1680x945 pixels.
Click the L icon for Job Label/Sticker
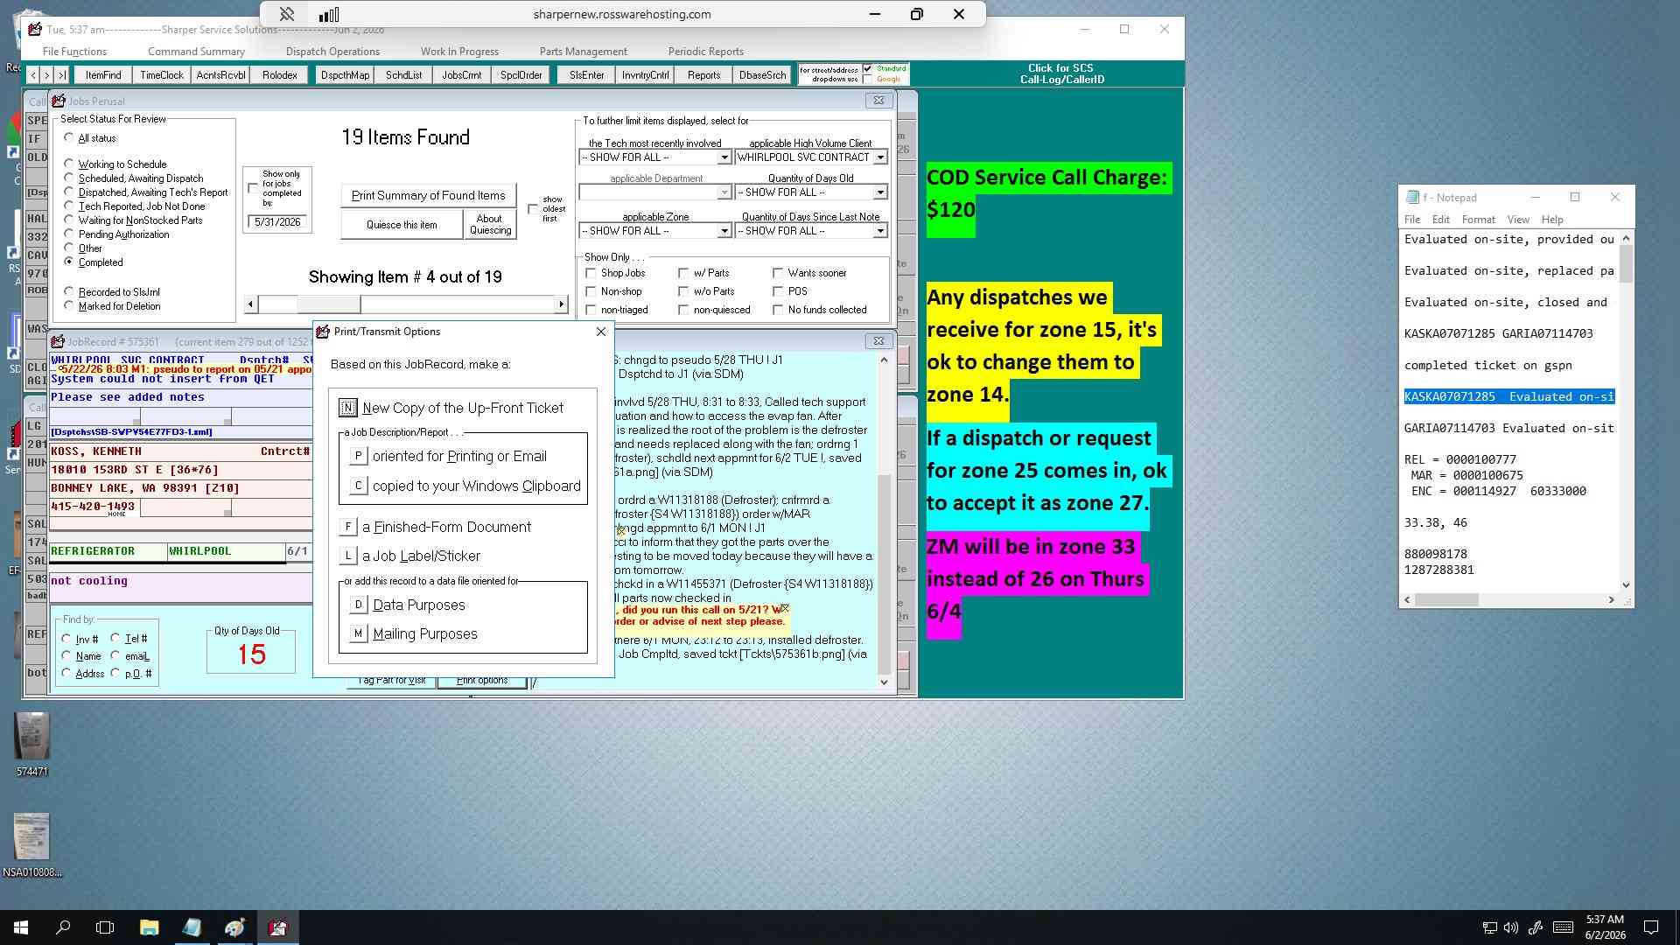pyautogui.click(x=348, y=556)
